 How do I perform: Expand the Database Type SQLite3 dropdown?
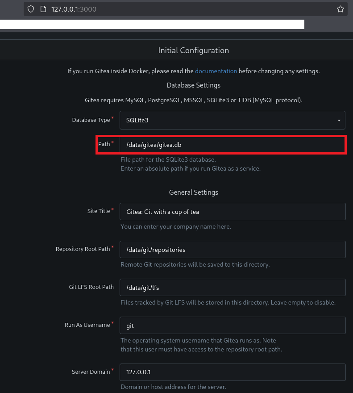click(x=232, y=121)
